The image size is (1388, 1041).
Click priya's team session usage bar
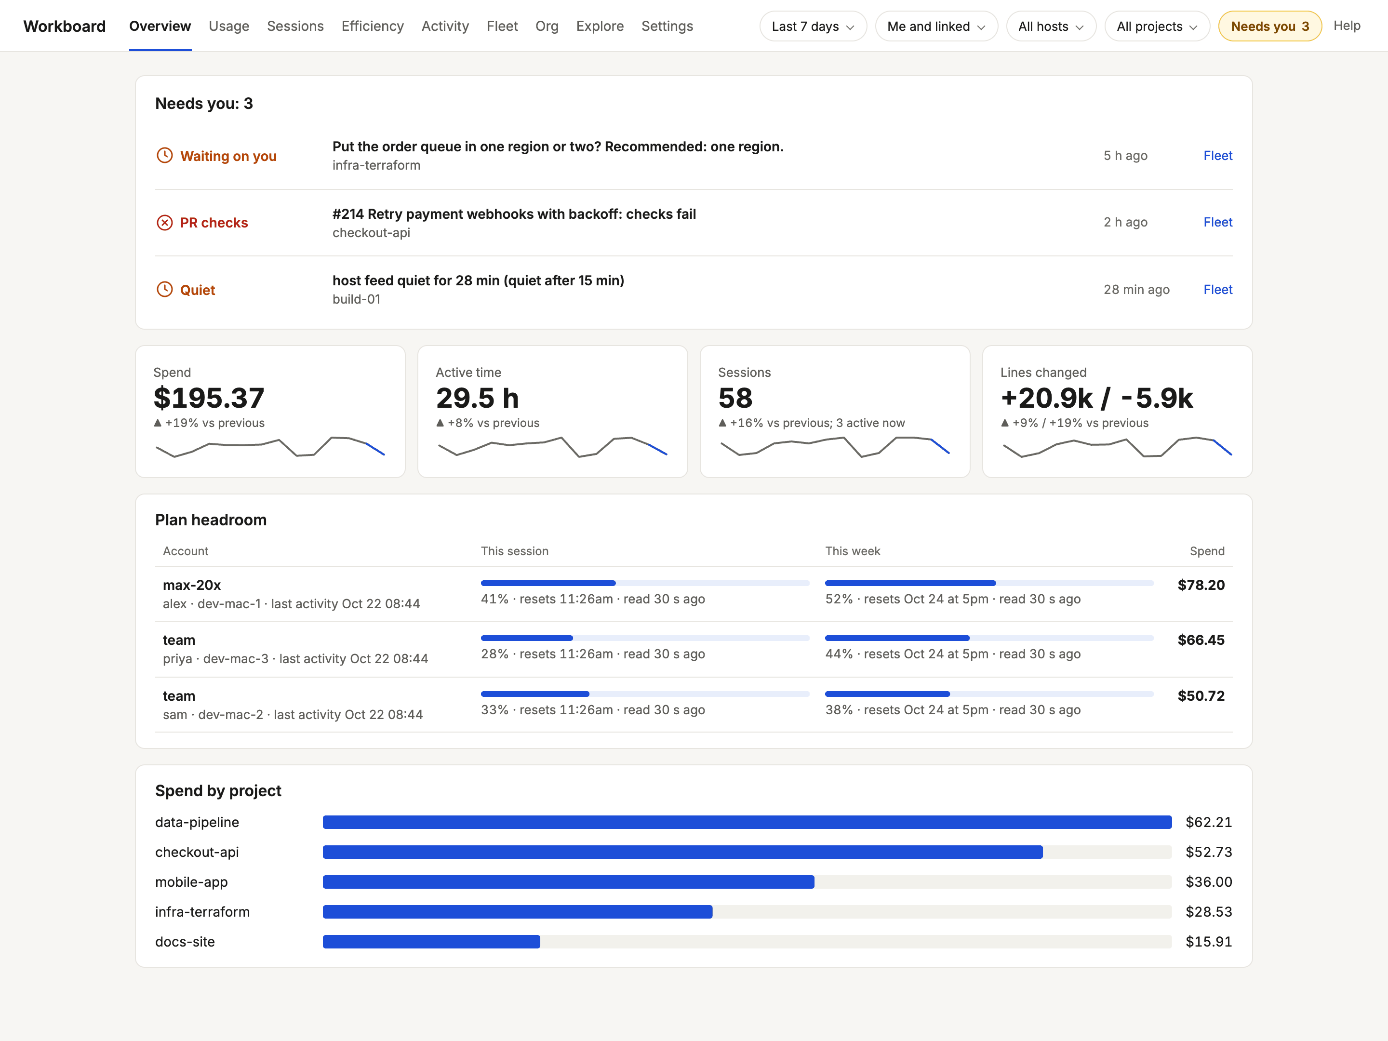tap(645, 638)
